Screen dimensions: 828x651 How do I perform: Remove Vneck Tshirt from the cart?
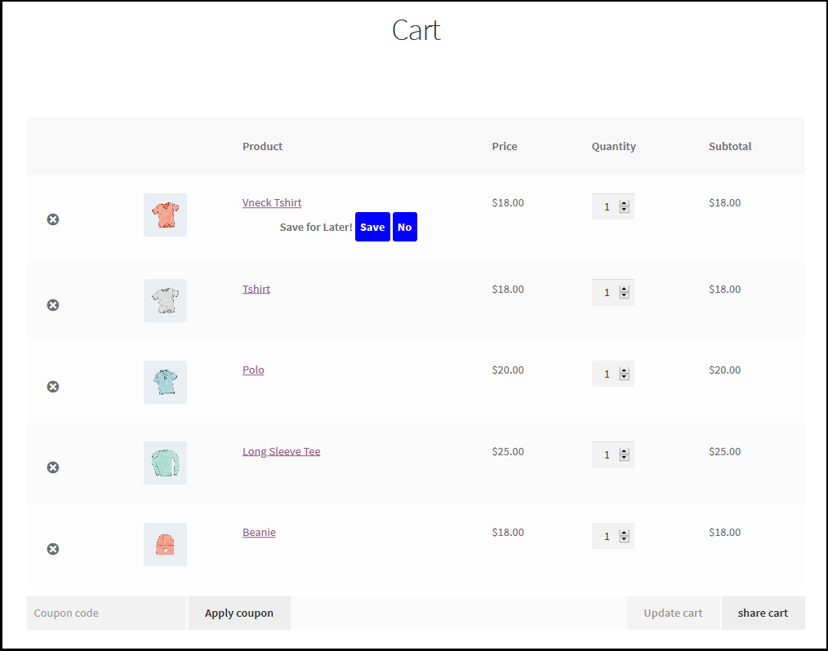pyautogui.click(x=53, y=219)
